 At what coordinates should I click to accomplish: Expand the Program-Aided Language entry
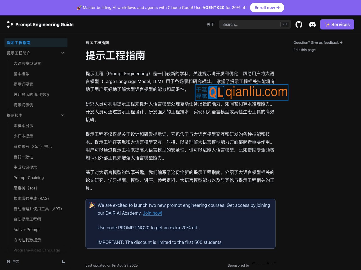pyautogui.click(x=37, y=250)
